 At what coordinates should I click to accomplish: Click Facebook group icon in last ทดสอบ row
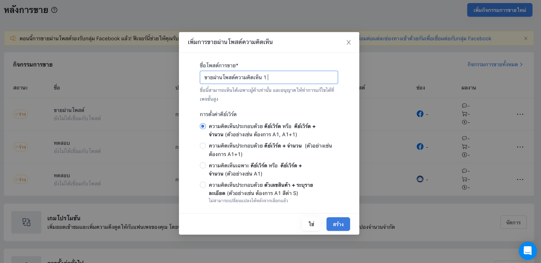point(420,179)
